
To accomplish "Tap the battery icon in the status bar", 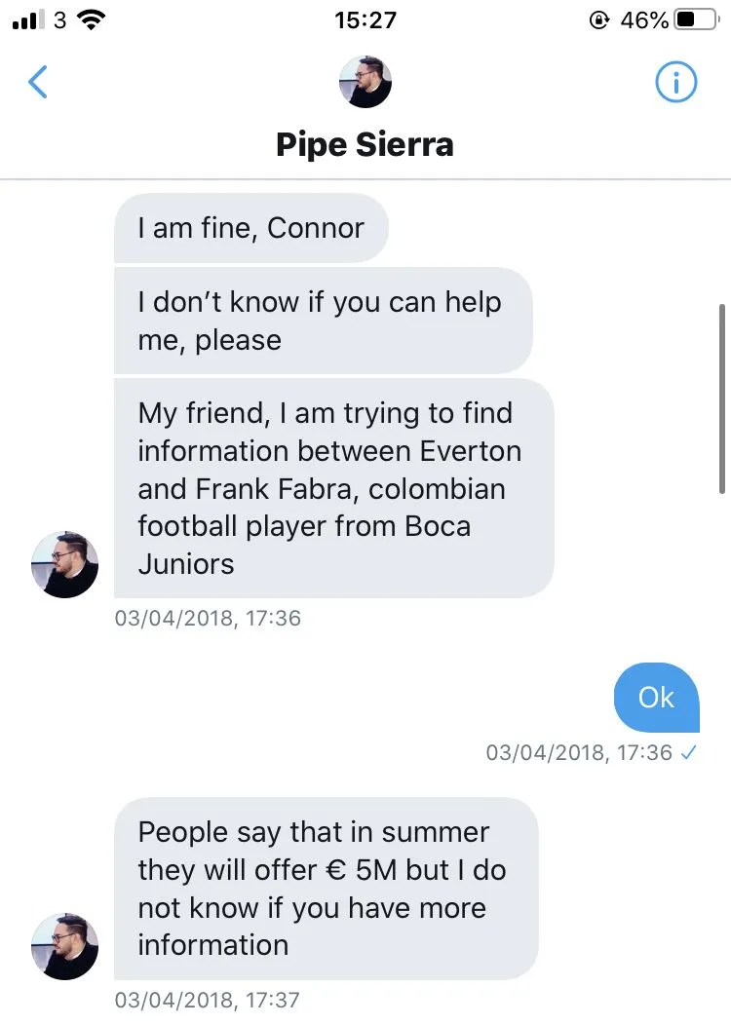I will click(697, 19).
